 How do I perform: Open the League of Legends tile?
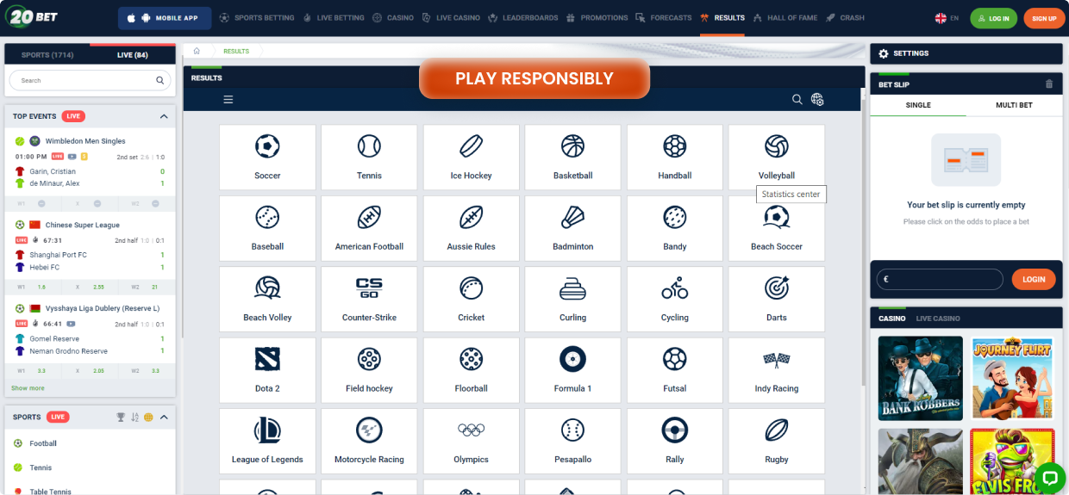coord(267,442)
